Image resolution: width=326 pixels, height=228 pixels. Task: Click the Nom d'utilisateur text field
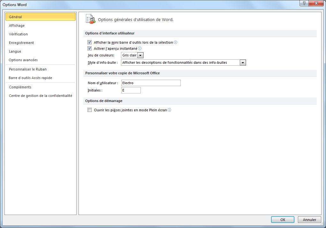(151, 83)
